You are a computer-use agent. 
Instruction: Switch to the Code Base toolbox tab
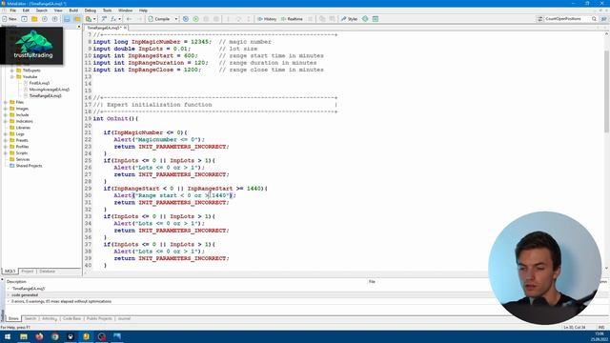pos(72,318)
